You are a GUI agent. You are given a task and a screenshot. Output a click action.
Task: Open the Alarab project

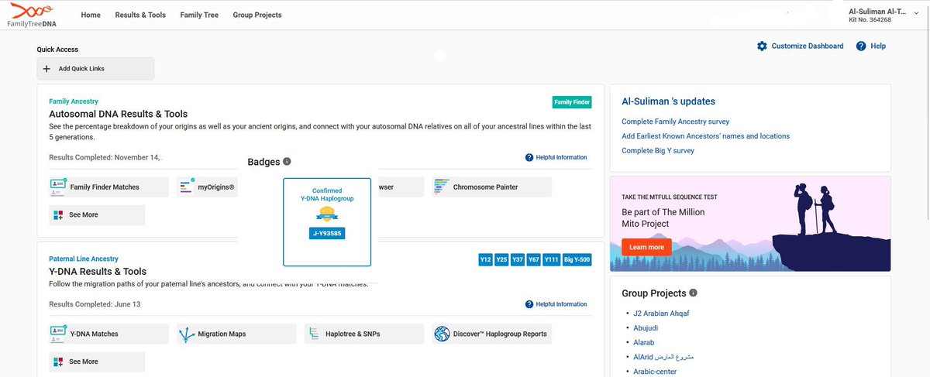pyautogui.click(x=644, y=342)
